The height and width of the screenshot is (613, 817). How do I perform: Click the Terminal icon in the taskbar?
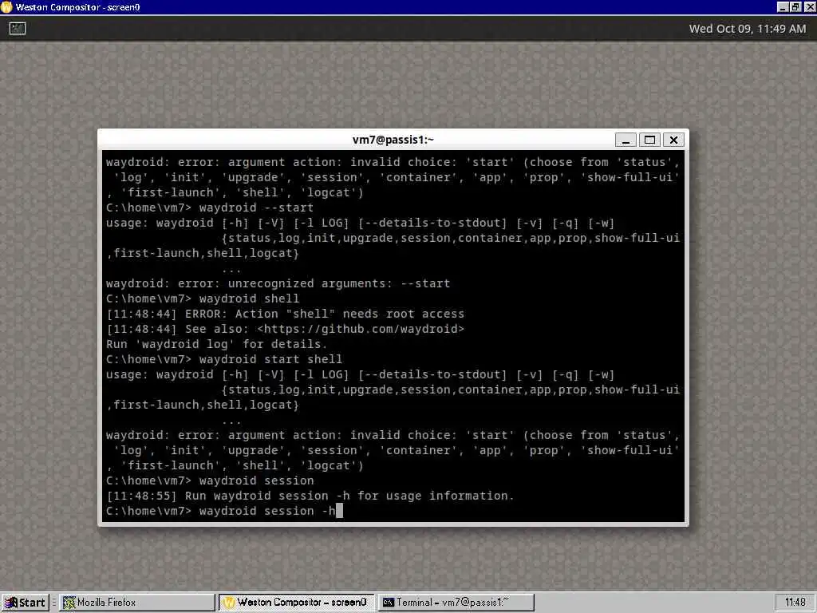(389, 603)
